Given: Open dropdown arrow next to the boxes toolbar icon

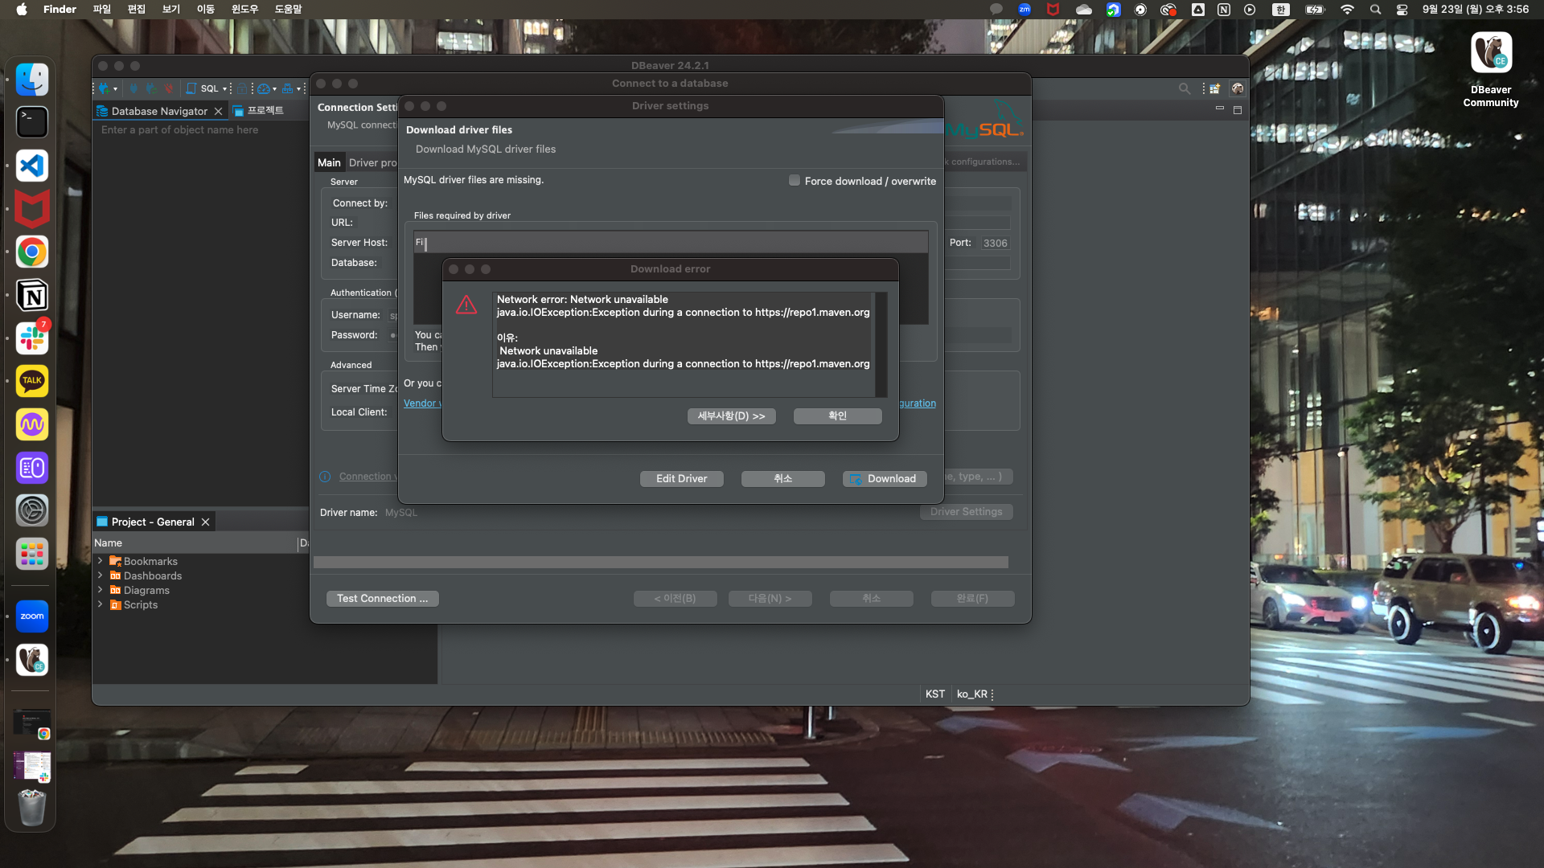Looking at the screenshot, I should pyautogui.click(x=298, y=89).
